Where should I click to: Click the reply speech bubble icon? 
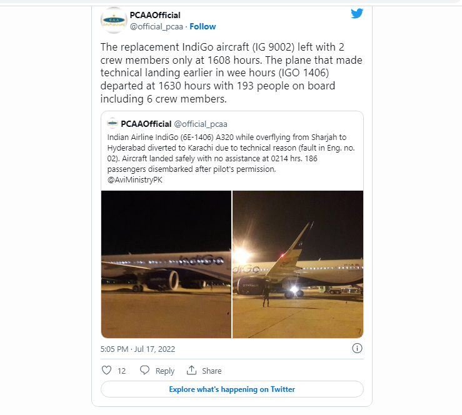(144, 370)
